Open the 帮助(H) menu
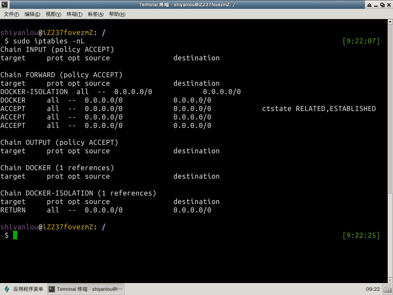 (x=117, y=14)
